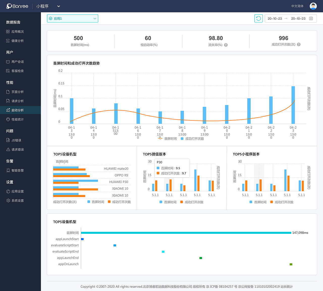
Task: Click the 04-23 bar in trend chart
Action: 293,105
